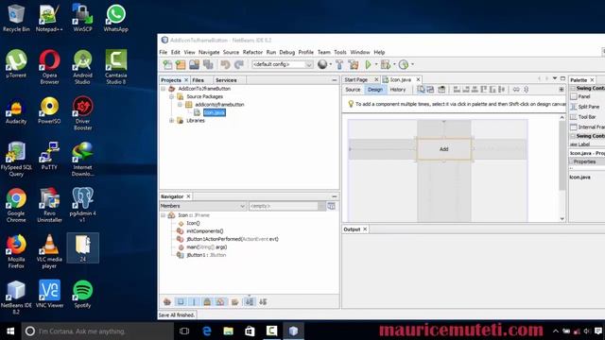Open the pgAdmin 4 desktop shortcut

pos(82,205)
